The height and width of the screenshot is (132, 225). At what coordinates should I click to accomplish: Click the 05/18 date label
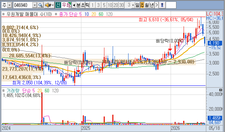(x=215, y=128)
